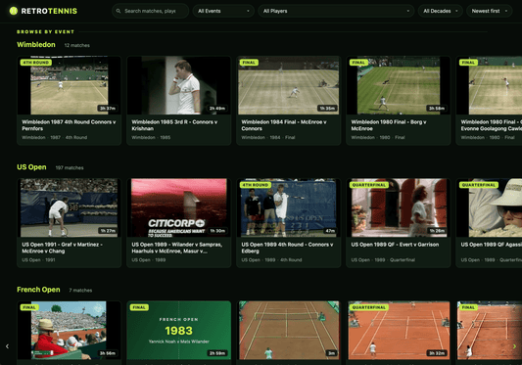The width and height of the screenshot is (522, 365).
Task: Open the Citicorp US Open 1989 thumbnail
Action: 179,208
